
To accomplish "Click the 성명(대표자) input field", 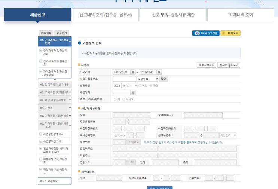I will click(203, 115).
